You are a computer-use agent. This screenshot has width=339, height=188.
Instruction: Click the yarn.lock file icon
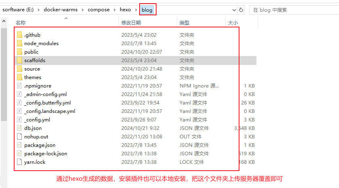tap(19, 162)
